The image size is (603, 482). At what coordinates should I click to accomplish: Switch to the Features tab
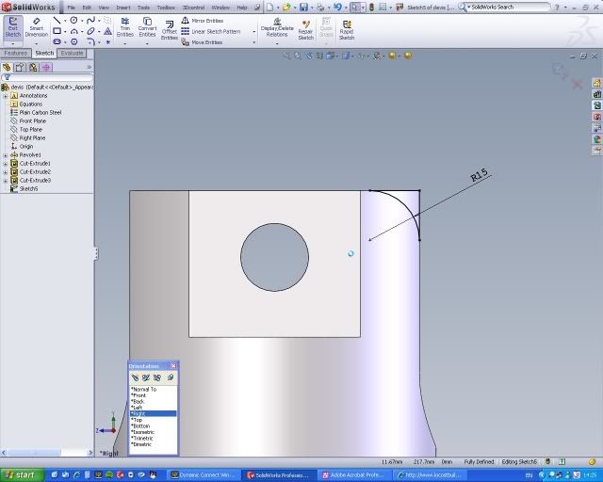click(x=16, y=54)
